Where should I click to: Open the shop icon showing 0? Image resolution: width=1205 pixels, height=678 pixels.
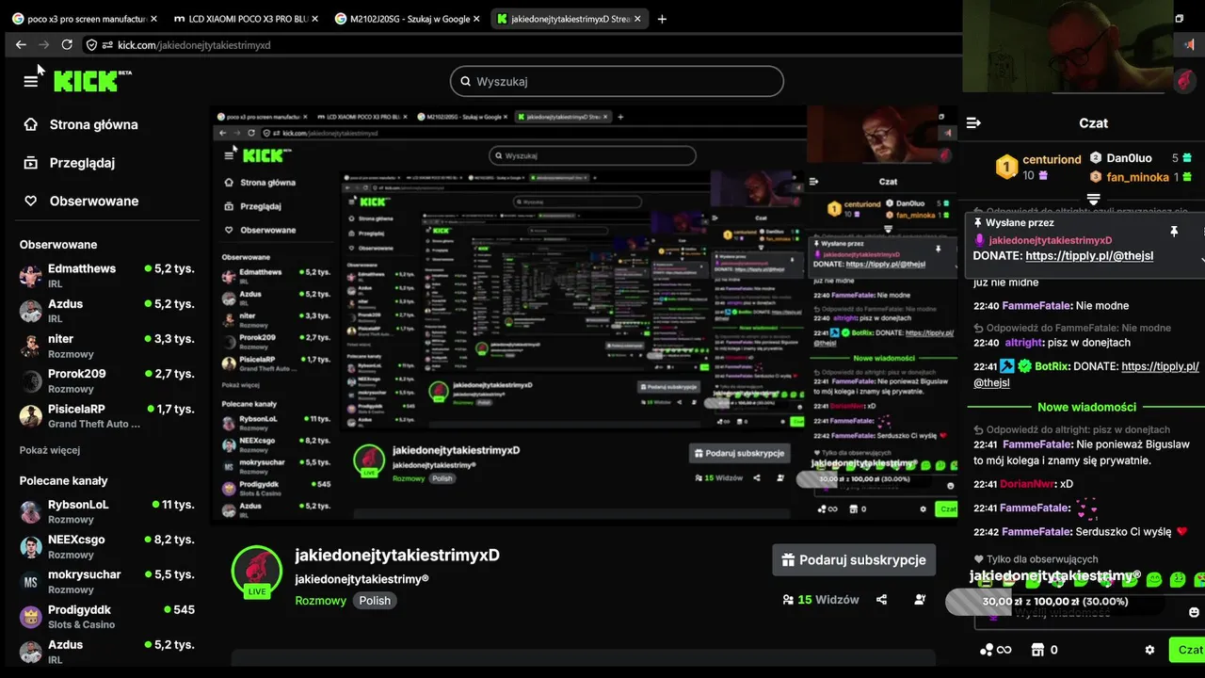(x=1044, y=650)
